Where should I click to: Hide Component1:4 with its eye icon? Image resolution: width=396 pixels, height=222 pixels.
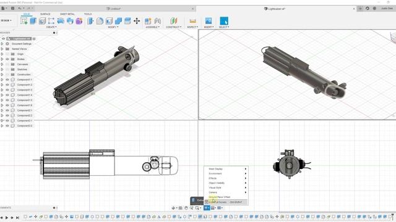(x=7, y=95)
